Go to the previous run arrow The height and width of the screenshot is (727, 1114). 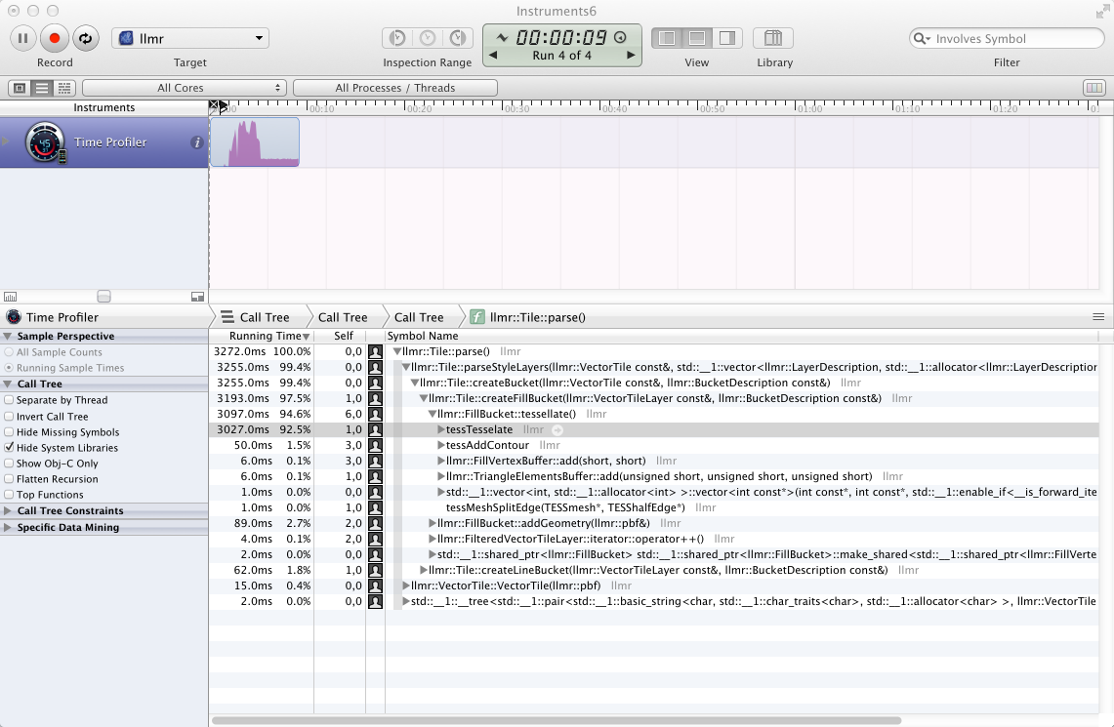tap(493, 56)
